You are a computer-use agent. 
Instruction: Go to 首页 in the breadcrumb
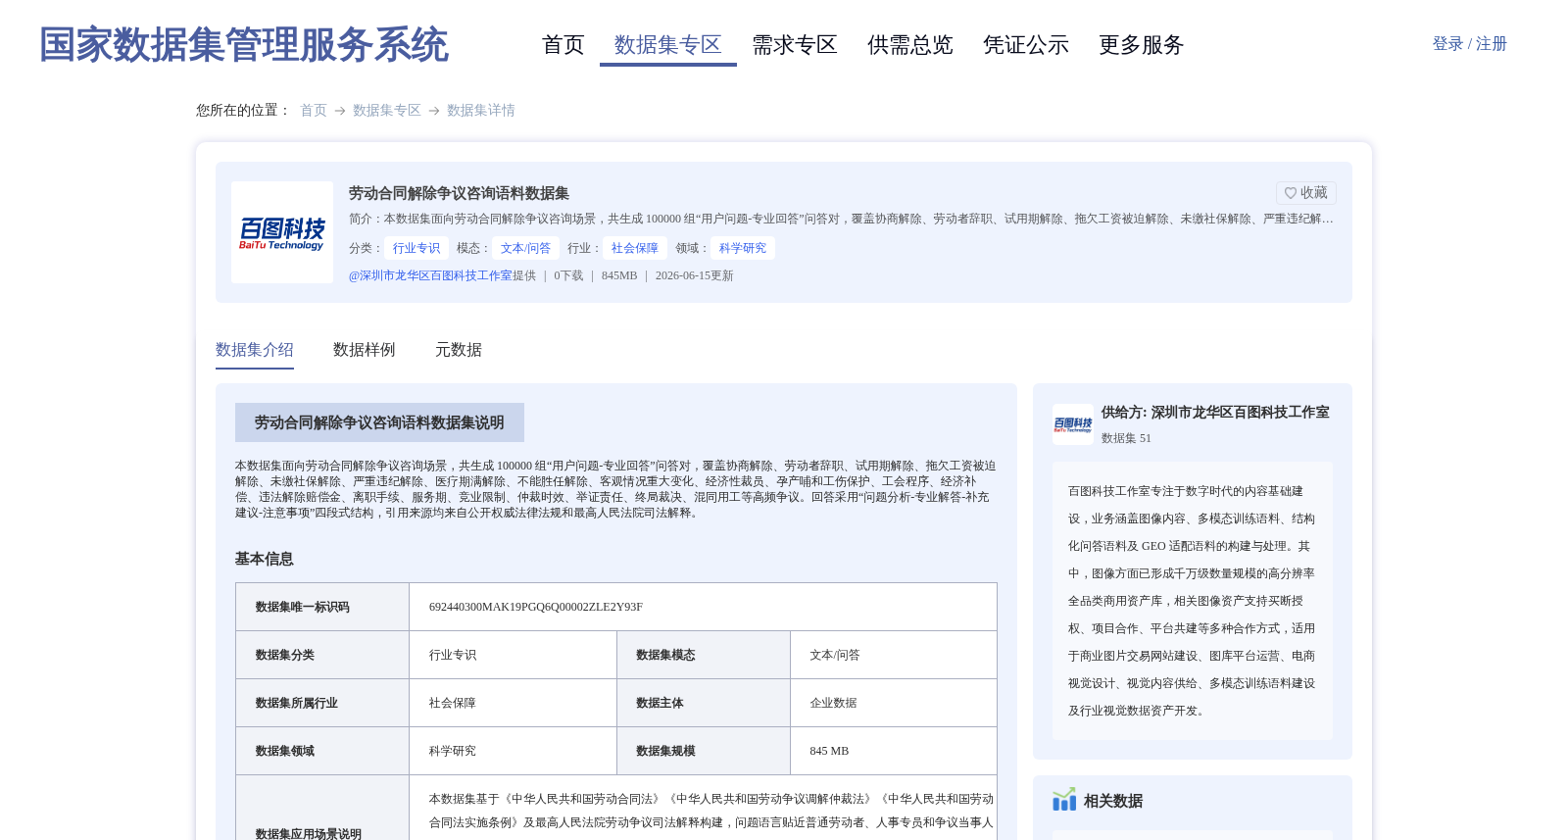pyautogui.click(x=314, y=111)
